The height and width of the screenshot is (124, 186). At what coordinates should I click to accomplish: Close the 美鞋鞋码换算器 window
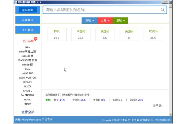point(170,2)
